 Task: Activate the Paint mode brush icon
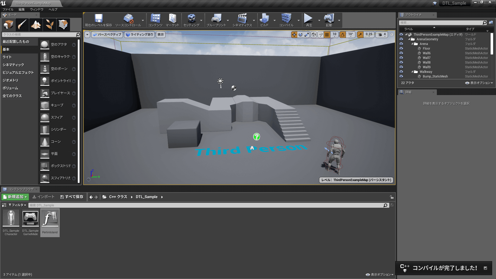tap(22, 25)
